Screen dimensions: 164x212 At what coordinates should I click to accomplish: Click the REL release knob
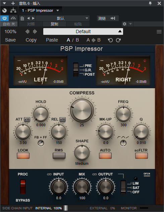tap(59, 131)
